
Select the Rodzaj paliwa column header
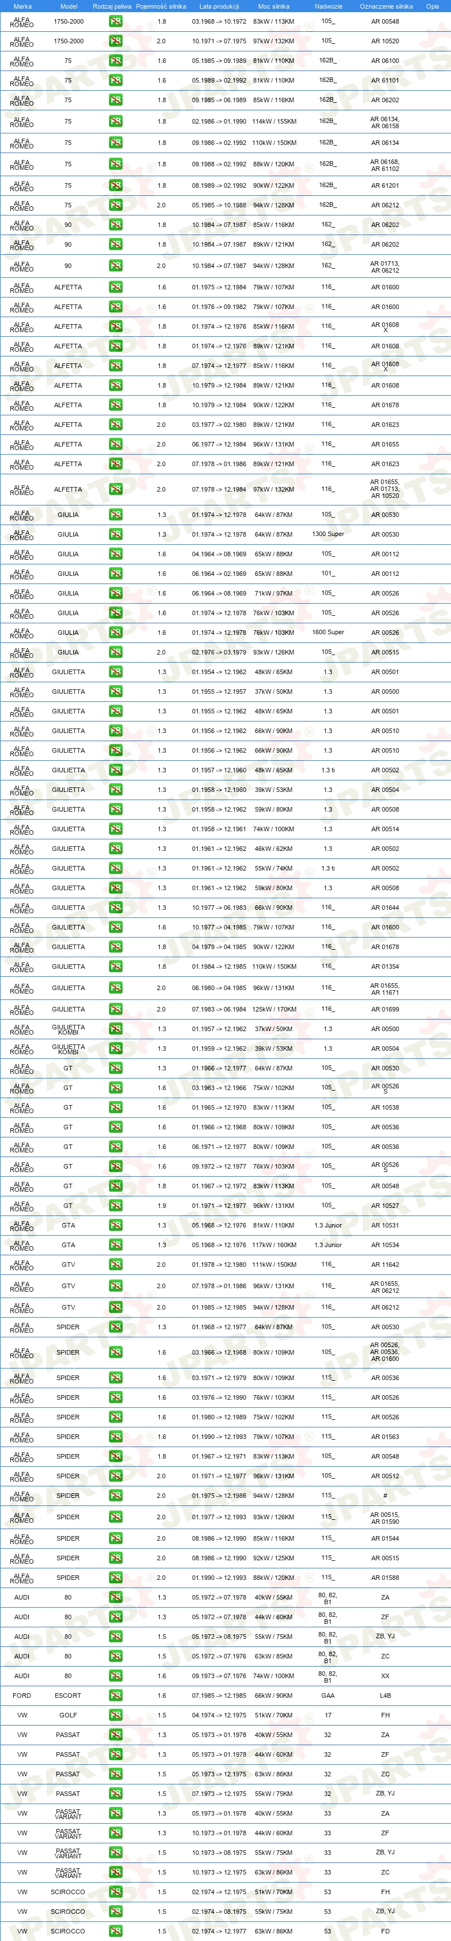click(x=112, y=6)
